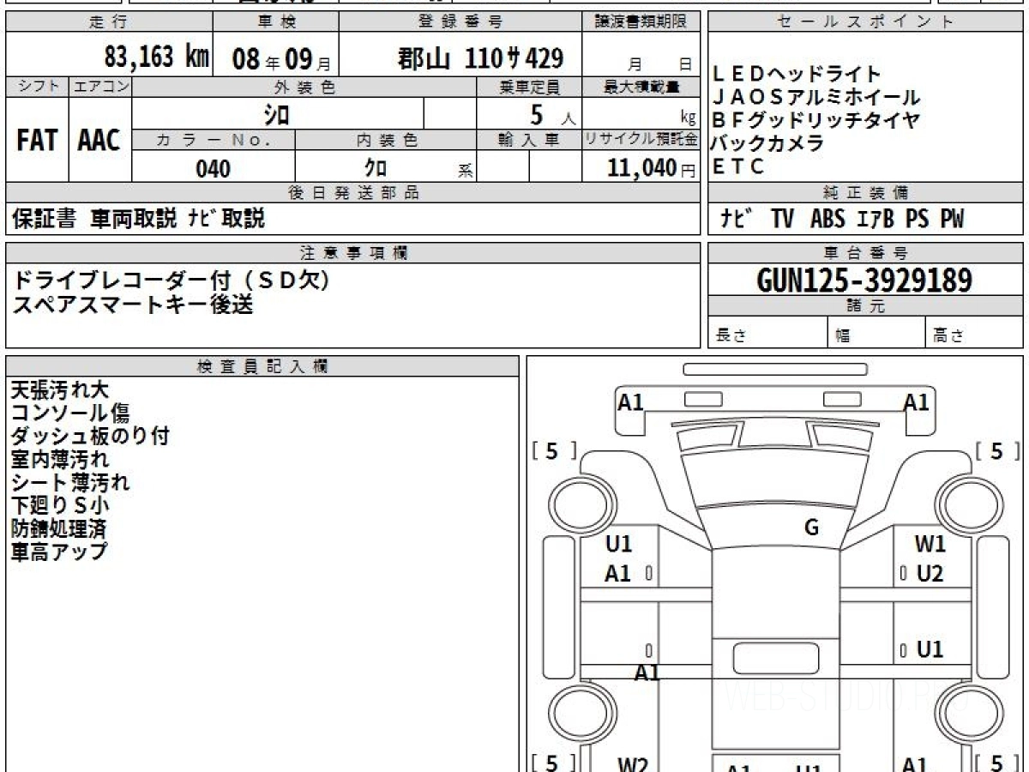Select the top-left [5] tire rating

tap(552, 451)
